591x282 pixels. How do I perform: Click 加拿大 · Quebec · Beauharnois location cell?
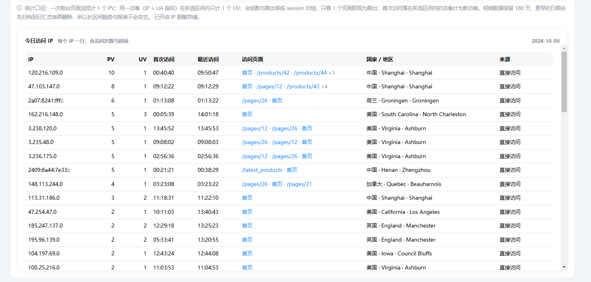click(x=404, y=184)
